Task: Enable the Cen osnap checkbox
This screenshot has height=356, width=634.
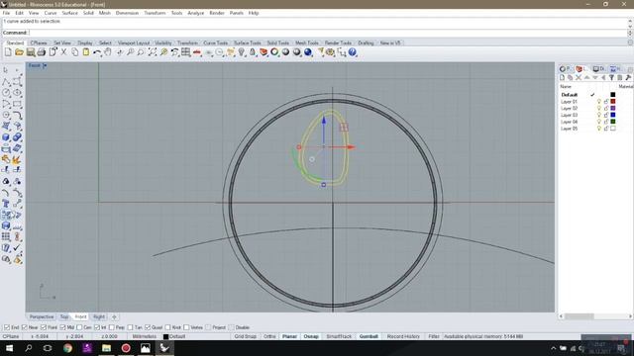Action: tap(79, 327)
